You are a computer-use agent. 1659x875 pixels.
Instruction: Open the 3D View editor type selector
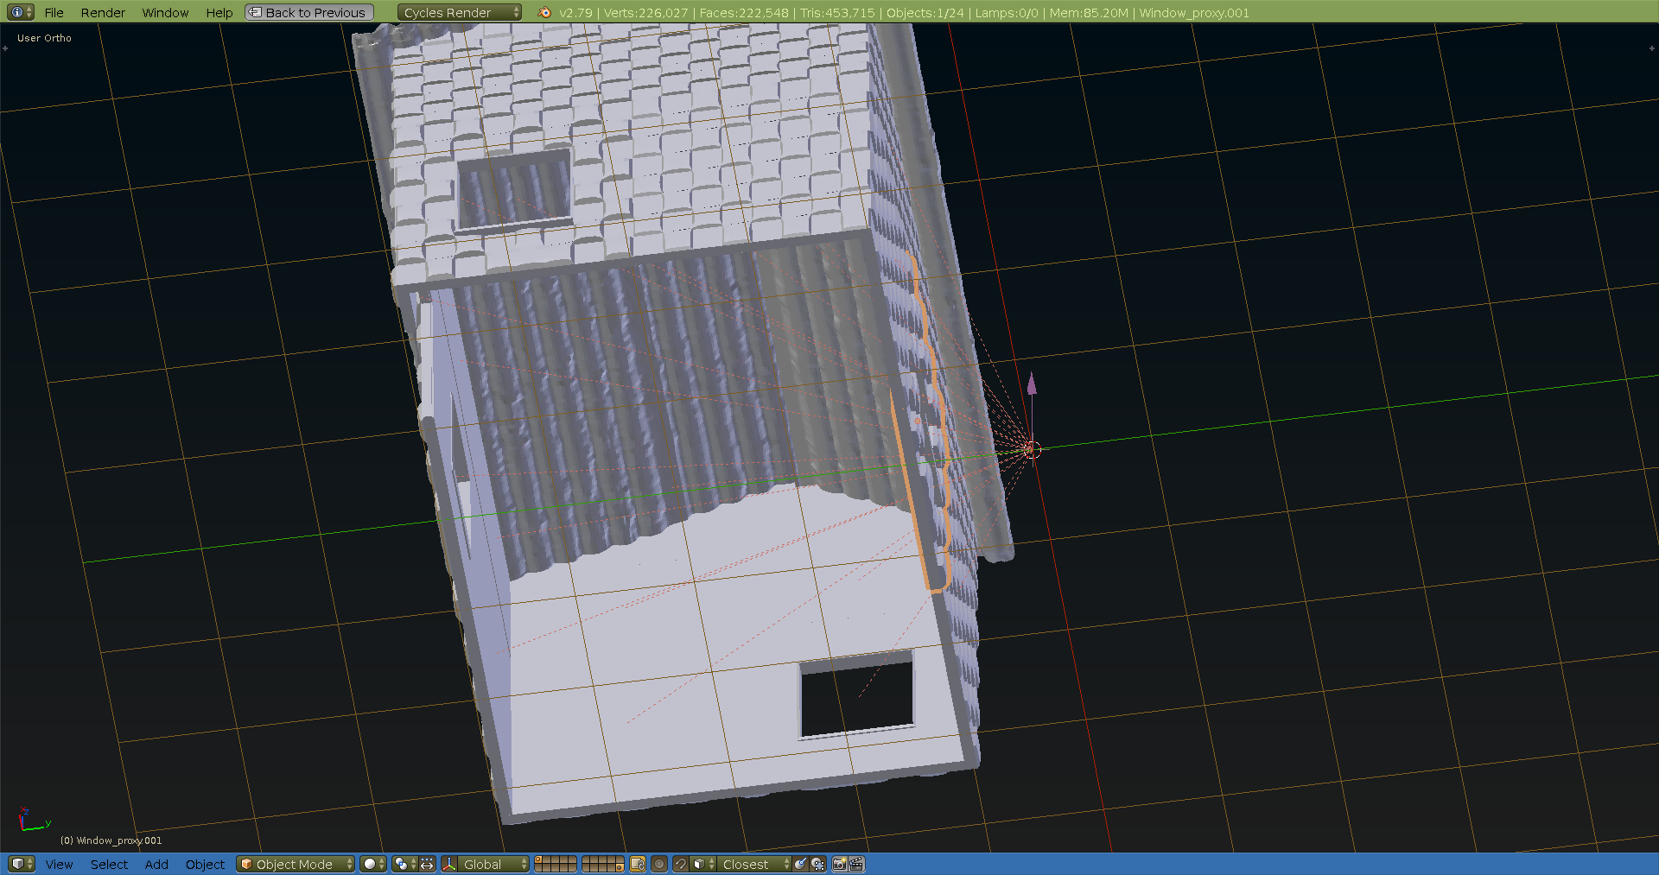[x=21, y=864]
